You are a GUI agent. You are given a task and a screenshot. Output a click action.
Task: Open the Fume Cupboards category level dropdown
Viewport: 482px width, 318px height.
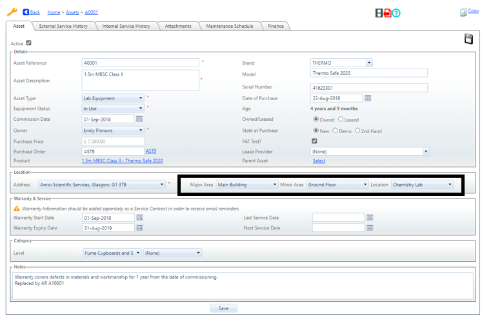tap(112, 253)
